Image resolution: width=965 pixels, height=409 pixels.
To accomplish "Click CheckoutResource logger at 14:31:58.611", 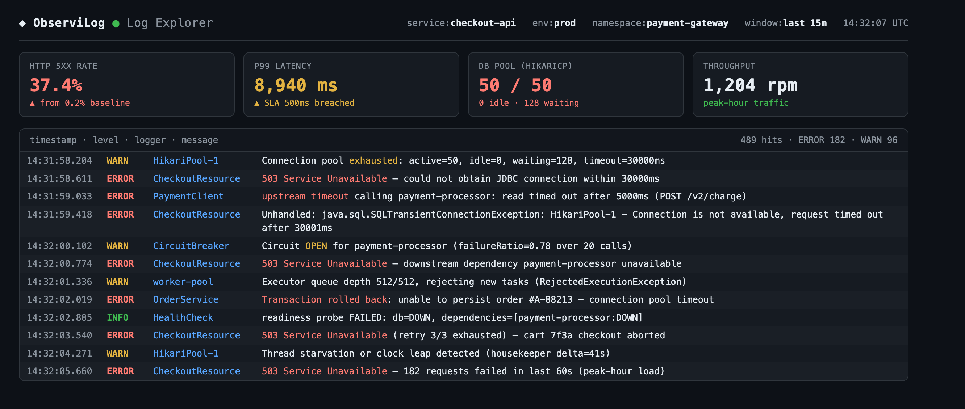I will [196, 178].
